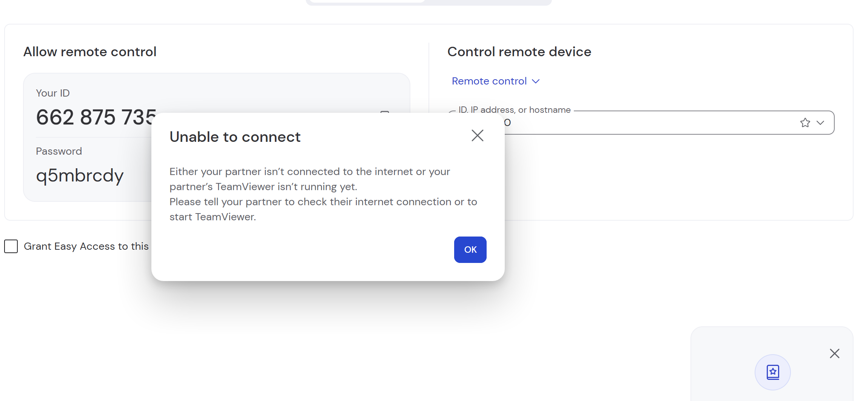Click the Grant Easy Access label text
Image resolution: width=863 pixels, height=401 pixels.
(86, 246)
